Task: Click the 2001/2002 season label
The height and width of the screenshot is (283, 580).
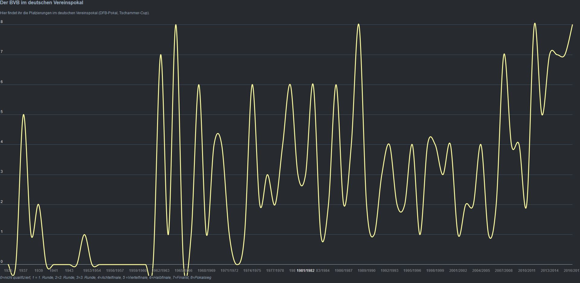Action: click(x=458, y=271)
